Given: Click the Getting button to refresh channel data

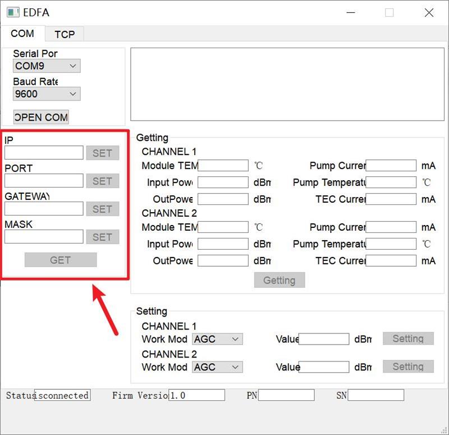Looking at the screenshot, I should click(279, 280).
